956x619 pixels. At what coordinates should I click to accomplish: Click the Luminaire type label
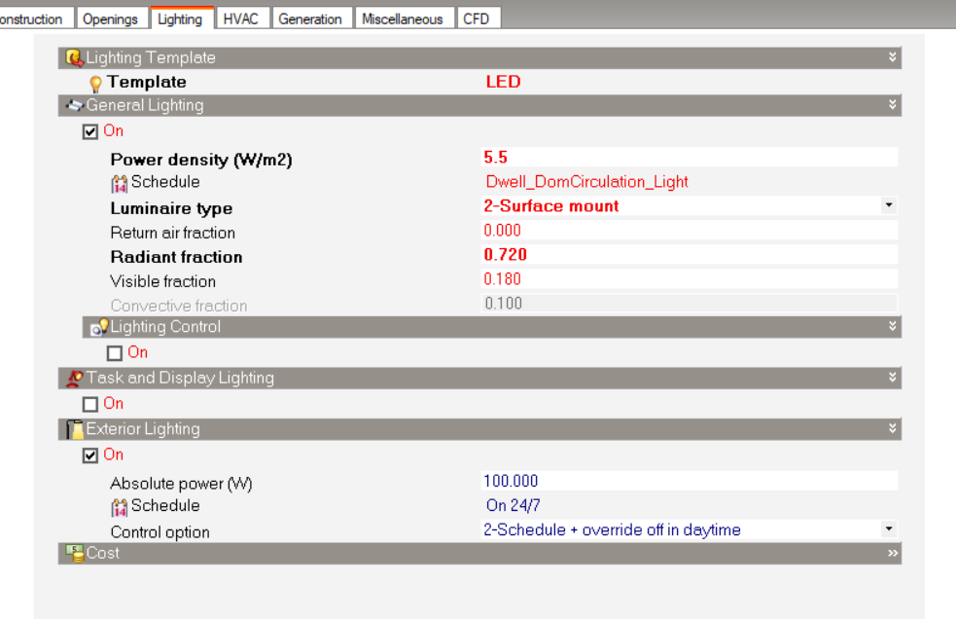[x=171, y=209]
